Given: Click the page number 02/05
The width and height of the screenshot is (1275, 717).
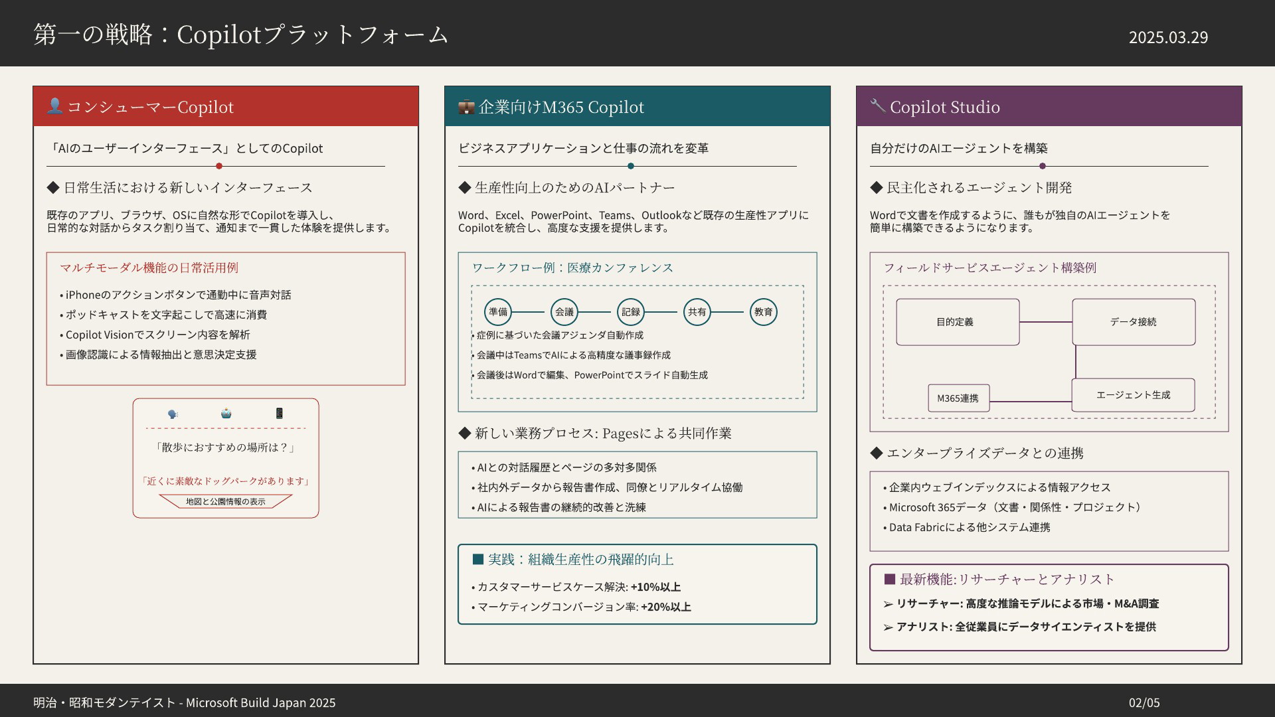Looking at the screenshot, I should (x=1144, y=702).
